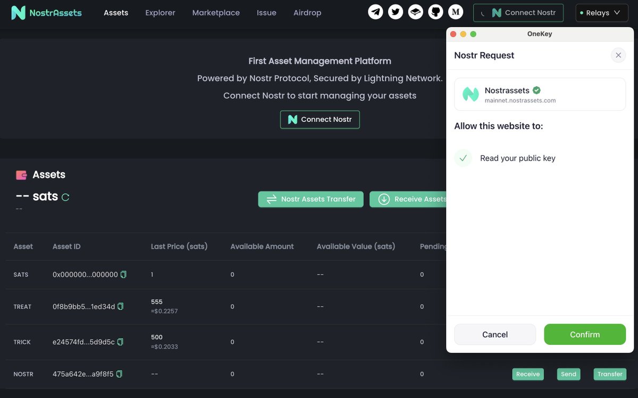
Task: Go to the Assets tab
Action: pos(116,13)
